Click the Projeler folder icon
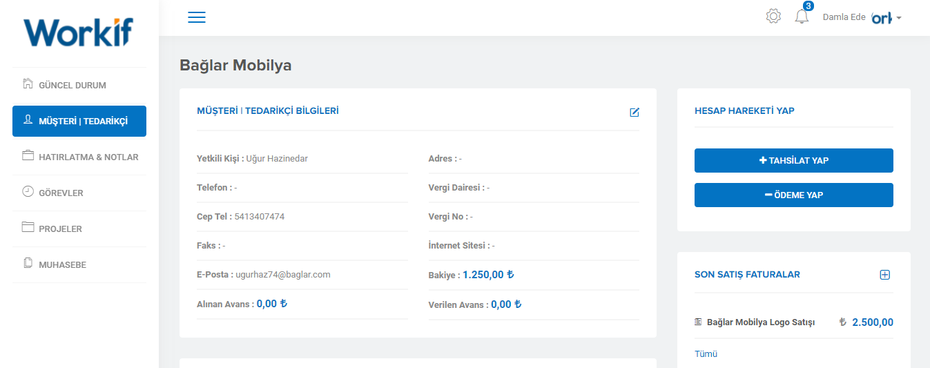 (28, 227)
